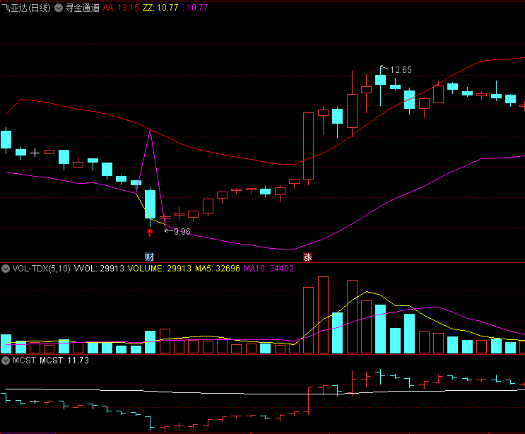
Task: Click the ZZ: 10.77 indicator value
Action: (x=160, y=8)
